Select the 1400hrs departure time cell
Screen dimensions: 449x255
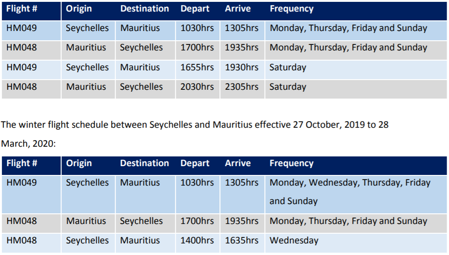click(x=197, y=241)
